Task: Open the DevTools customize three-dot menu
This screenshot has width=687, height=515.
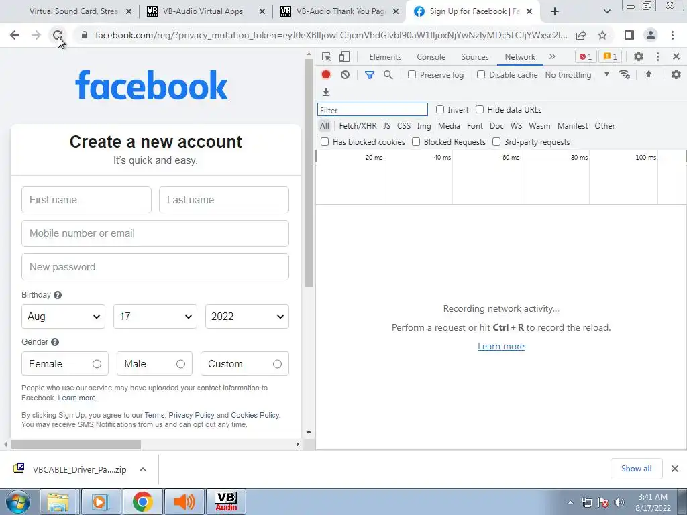Action: point(657,56)
